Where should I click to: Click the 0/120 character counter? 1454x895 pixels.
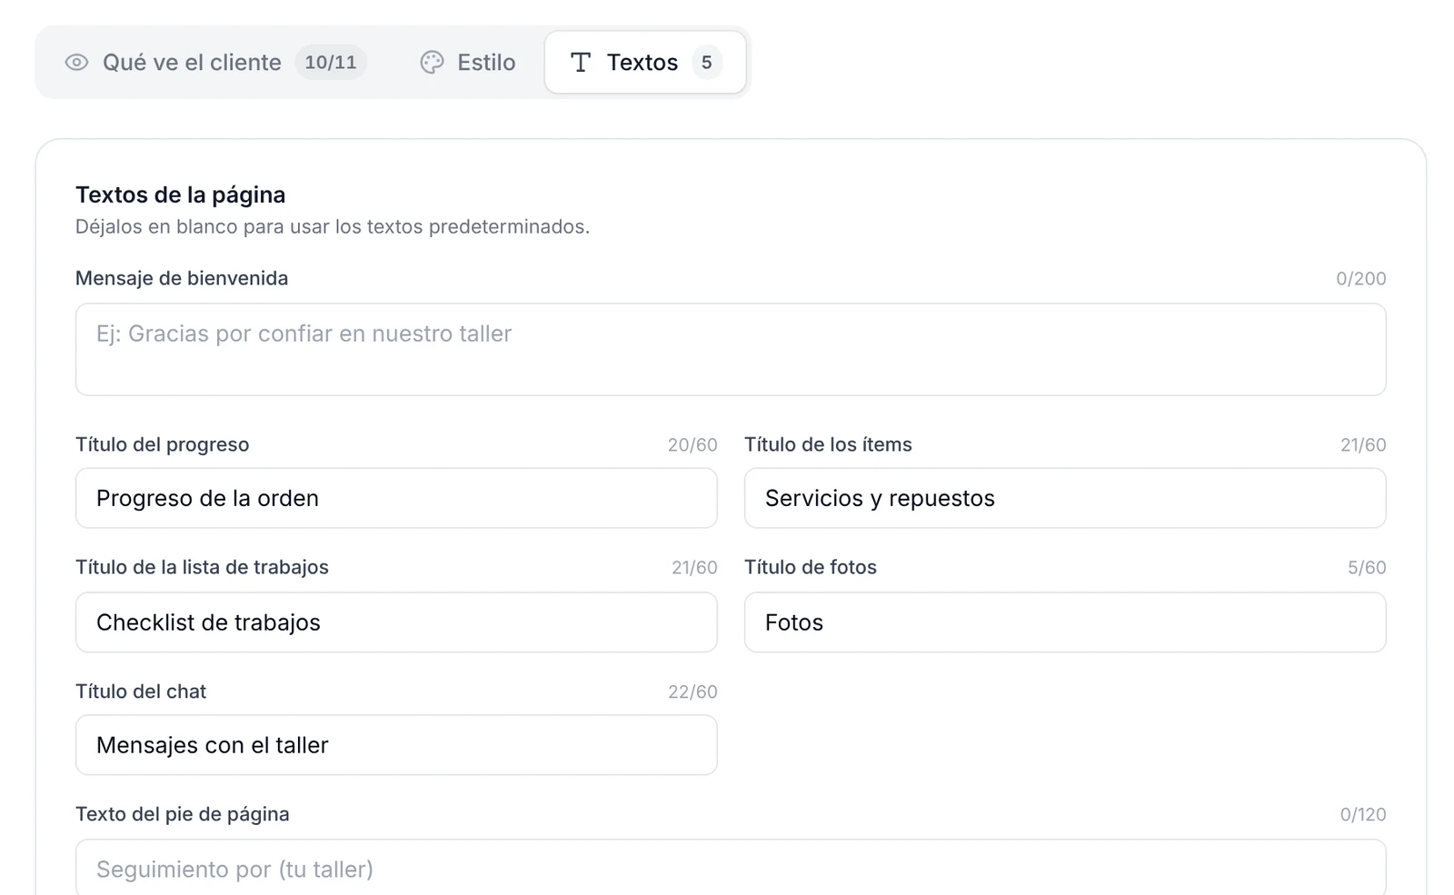1363,815
